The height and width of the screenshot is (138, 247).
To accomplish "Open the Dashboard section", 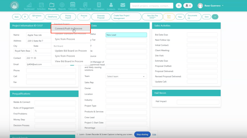I will click(29, 7).
